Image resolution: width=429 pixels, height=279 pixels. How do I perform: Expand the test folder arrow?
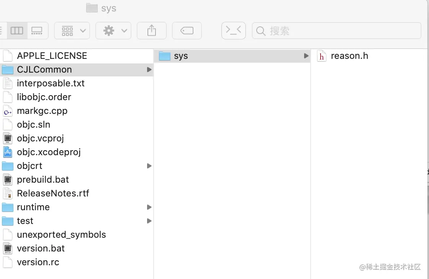[149, 221]
